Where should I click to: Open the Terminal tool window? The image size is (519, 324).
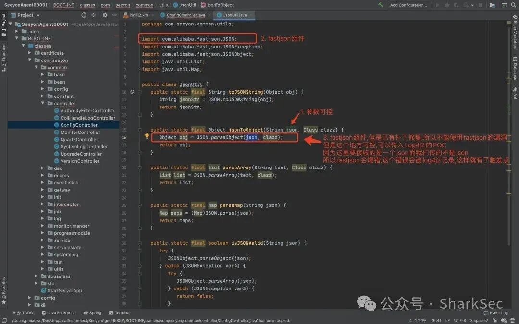tap(120, 313)
